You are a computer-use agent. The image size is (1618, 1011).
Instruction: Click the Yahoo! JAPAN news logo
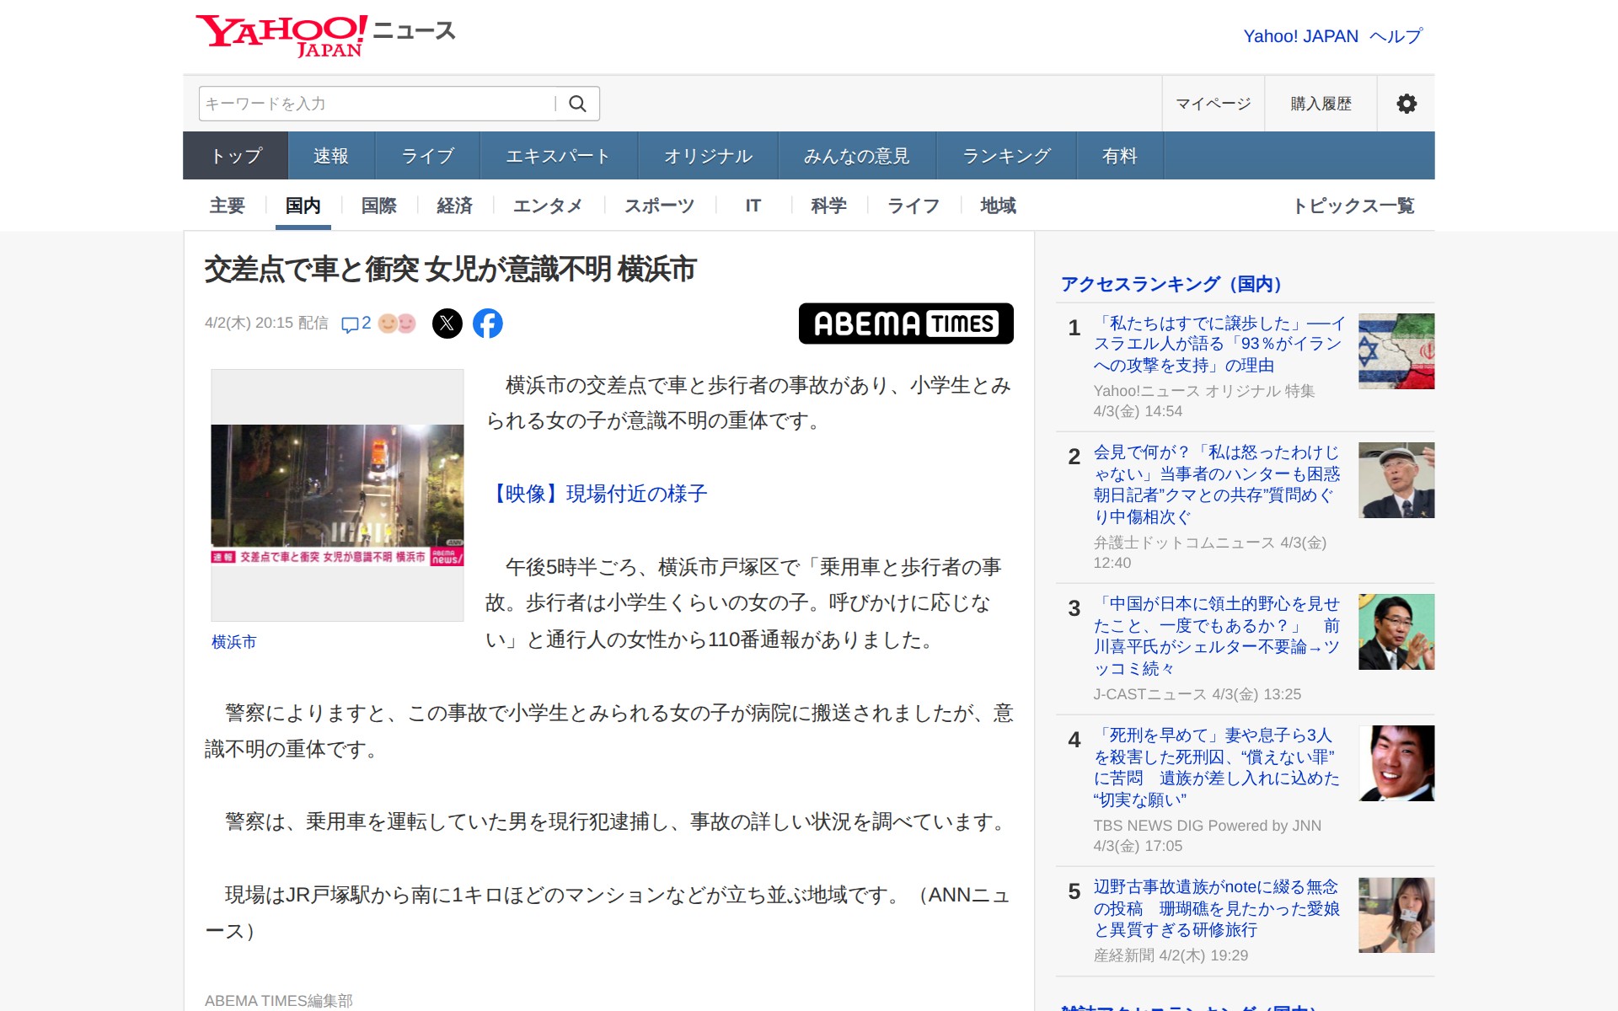click(325, 35)
